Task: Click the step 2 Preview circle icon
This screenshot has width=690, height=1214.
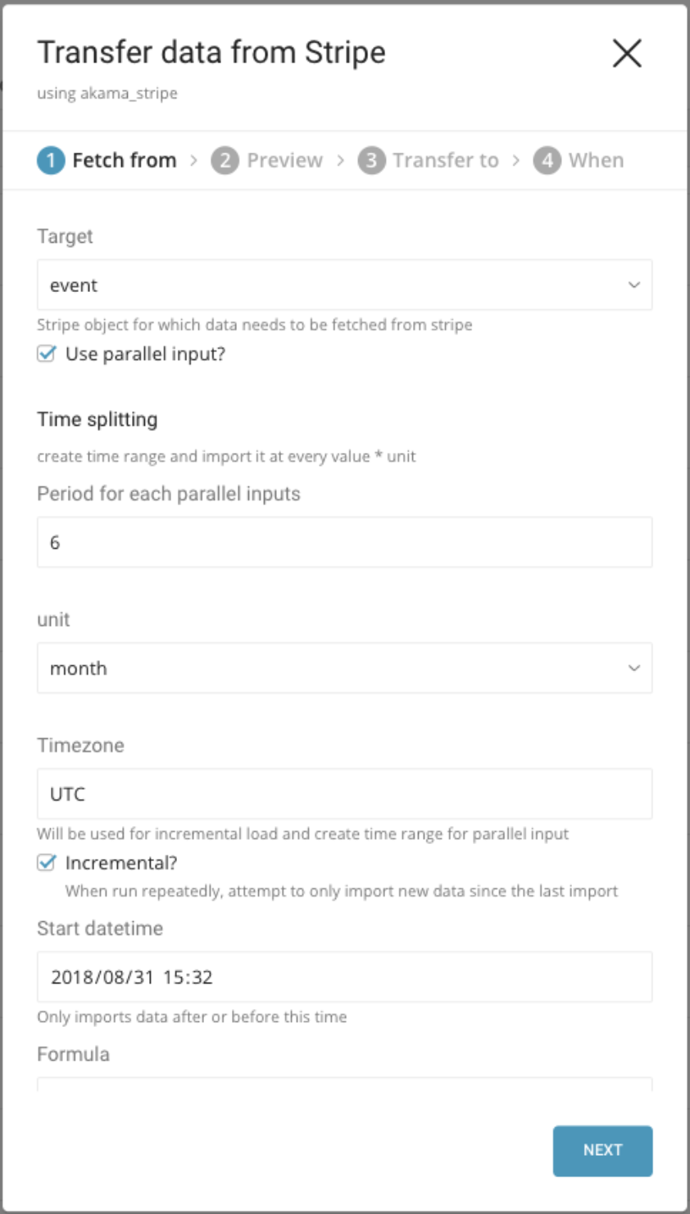Action: (225, 160)
